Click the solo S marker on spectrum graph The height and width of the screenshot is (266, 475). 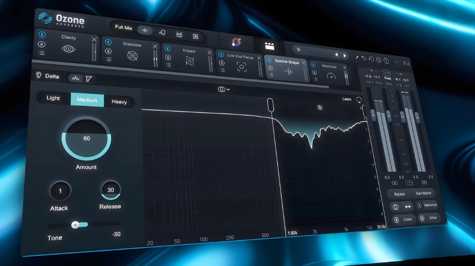point(320,107)
